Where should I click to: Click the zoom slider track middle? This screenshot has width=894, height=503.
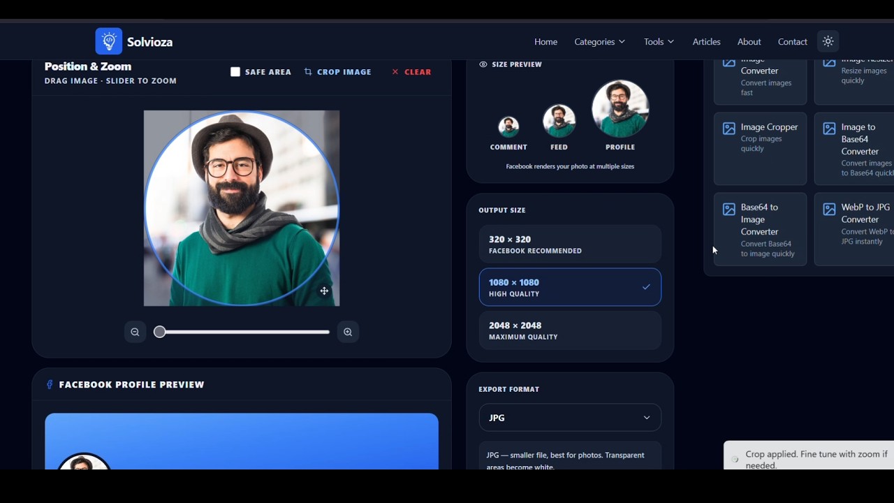[x=242, y=332]
